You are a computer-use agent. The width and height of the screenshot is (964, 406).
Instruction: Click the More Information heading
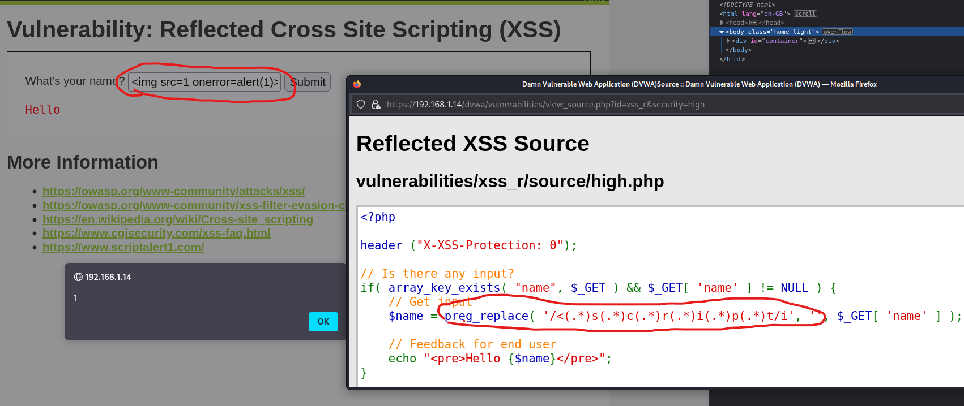click(x=83, y=162)
